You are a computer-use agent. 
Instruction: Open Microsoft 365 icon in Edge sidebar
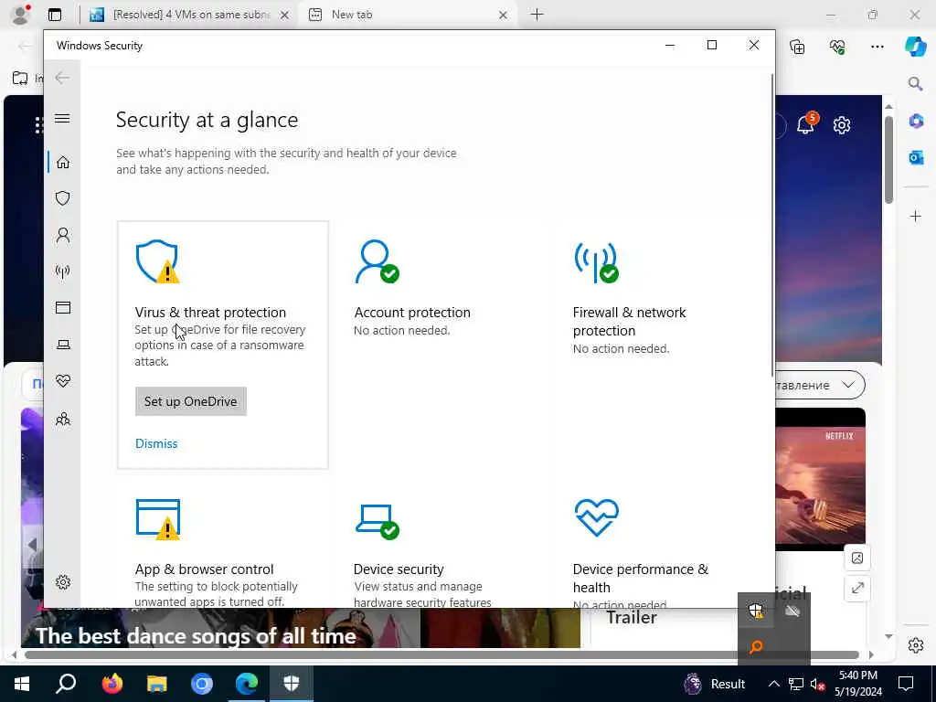click(x=916, y=122)
